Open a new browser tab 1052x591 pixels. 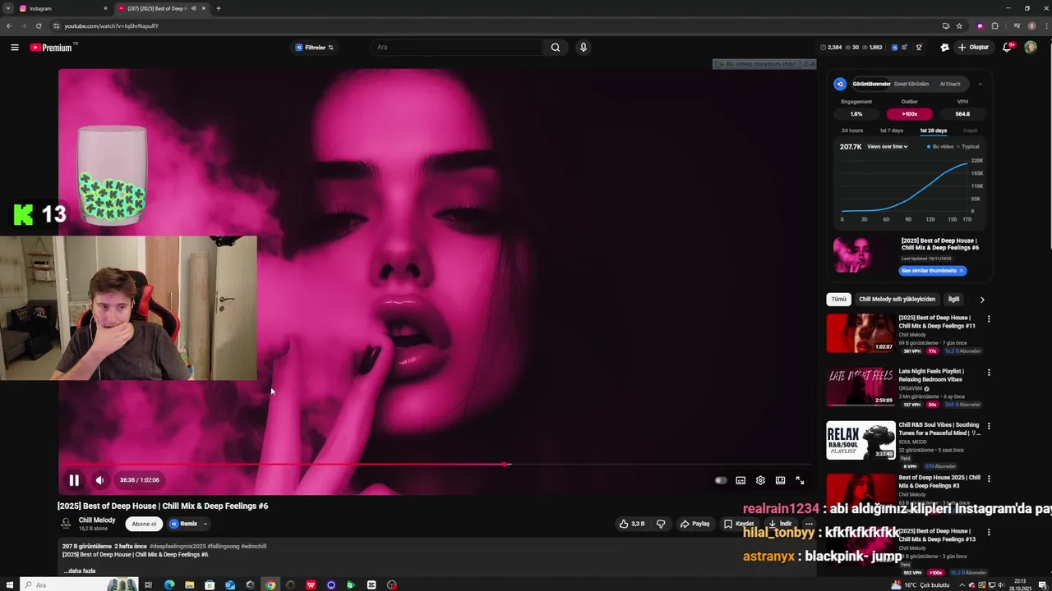click(x=218, y=8)
